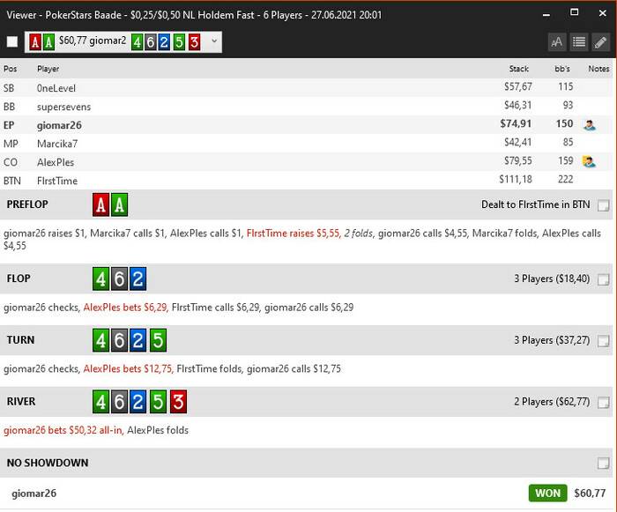Screen dimensions: 617x512
Task: Click 'AlexPles bets $12,75' action text
Action: [x=129, y=368]
